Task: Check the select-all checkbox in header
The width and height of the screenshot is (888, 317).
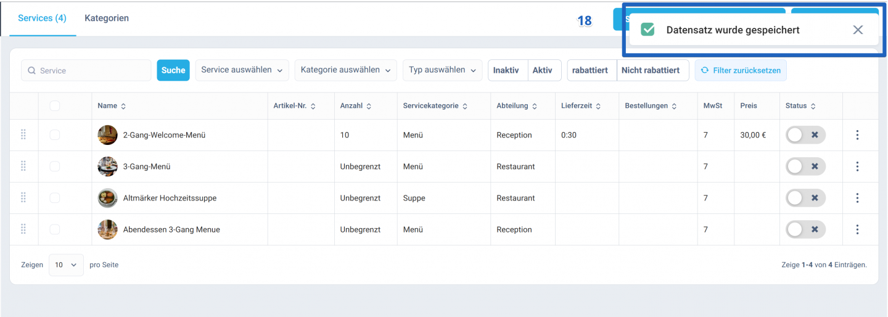Action: 55,106
